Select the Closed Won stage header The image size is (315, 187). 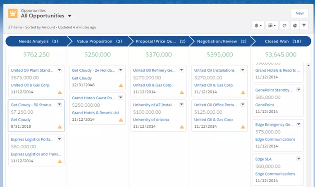tap(281, 41)
